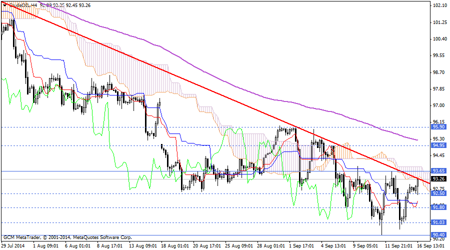Click the 102.10 value on price scale
The width and height of the screenshot is (450, 250).
[x=438, y=5]
